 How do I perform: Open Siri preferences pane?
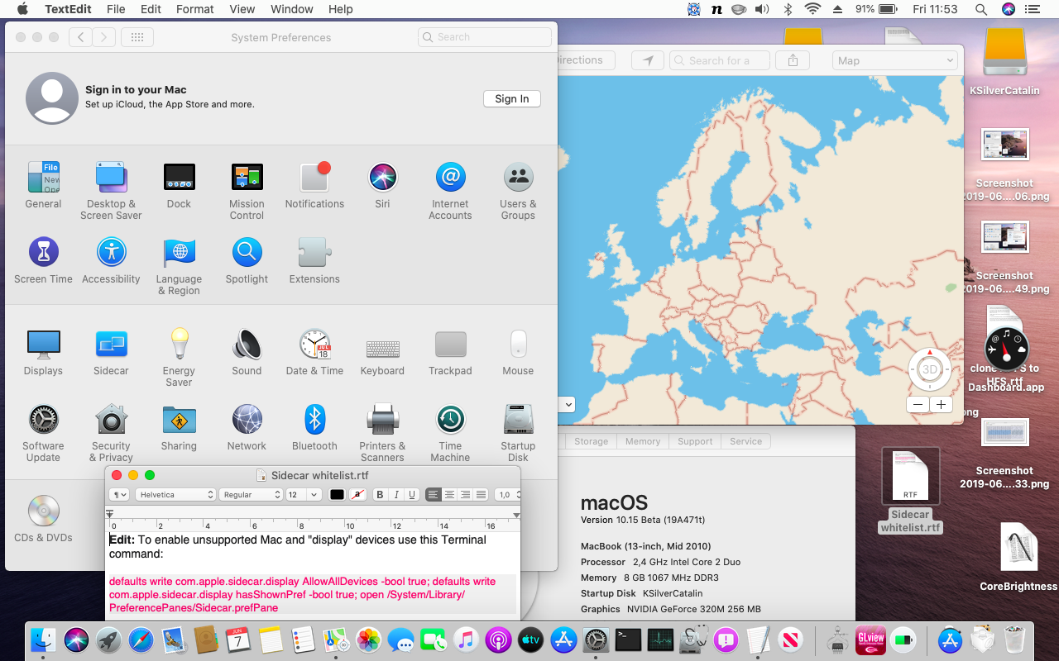point(382,185)
